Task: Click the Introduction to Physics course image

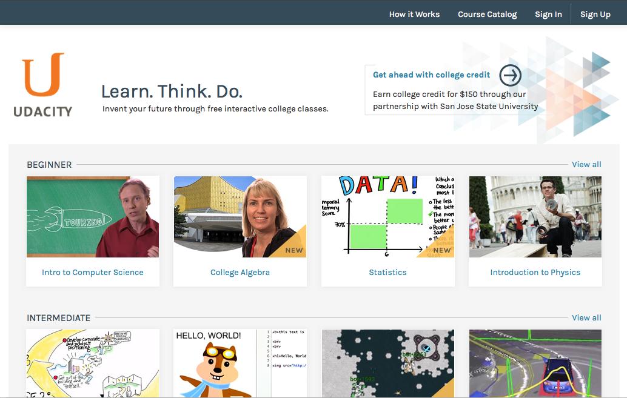Action: [x=535, y=216]
